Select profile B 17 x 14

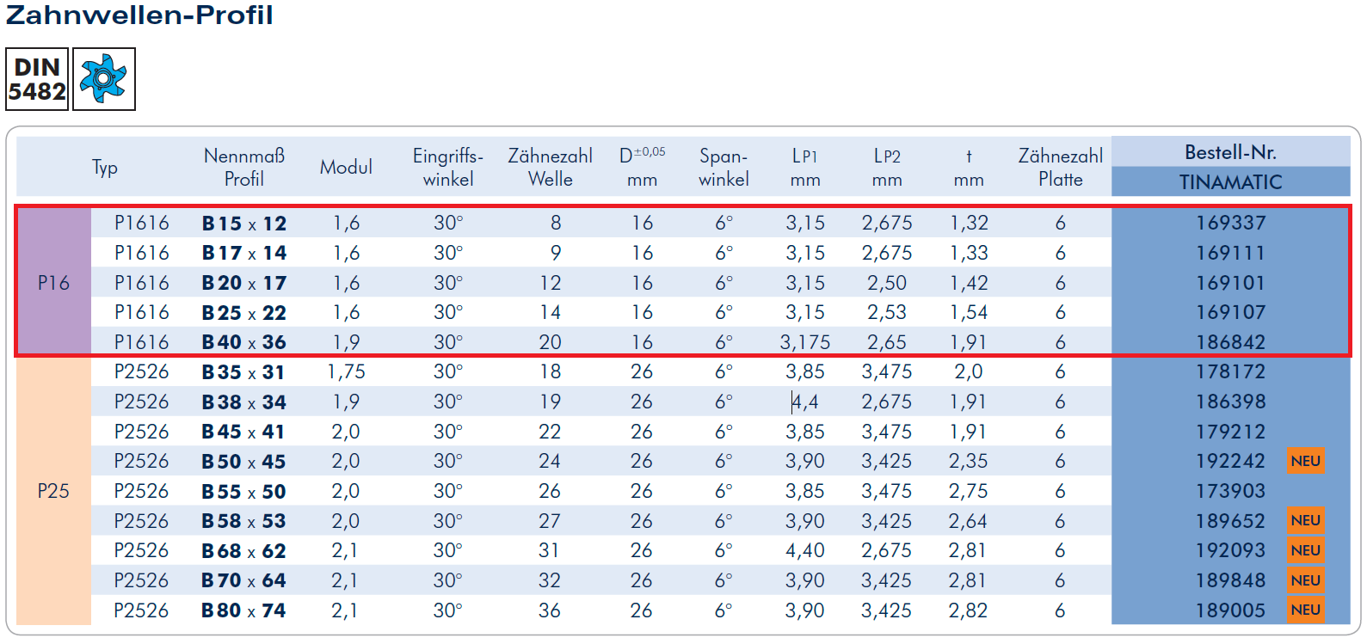[x=244, y=253]
